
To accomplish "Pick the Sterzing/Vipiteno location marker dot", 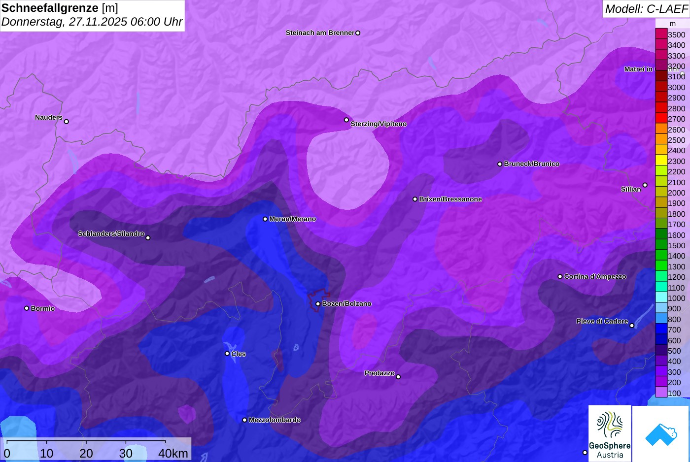I will point(346,120).
